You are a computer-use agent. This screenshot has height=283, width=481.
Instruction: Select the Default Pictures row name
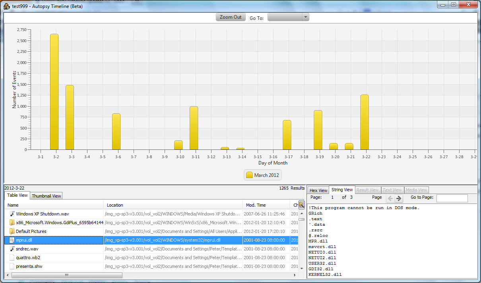click(x=31, y=231)
